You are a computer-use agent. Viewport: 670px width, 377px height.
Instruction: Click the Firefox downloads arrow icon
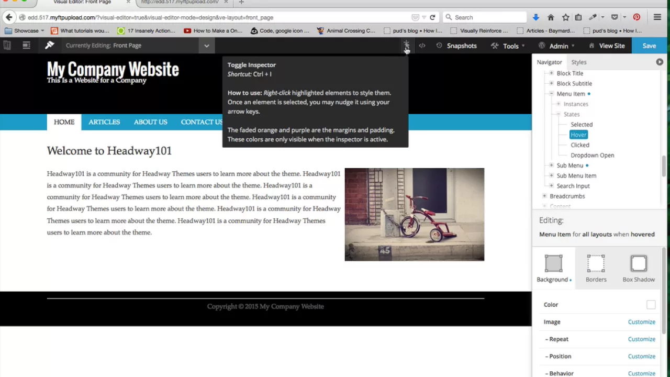536,17
